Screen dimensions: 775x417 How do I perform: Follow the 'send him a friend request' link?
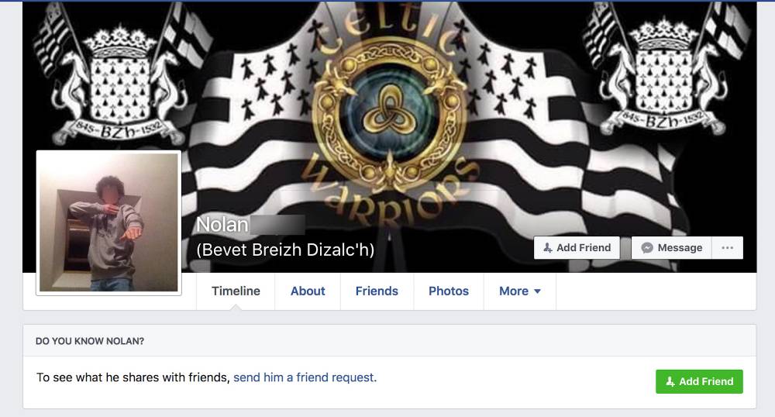click(305, 377)
